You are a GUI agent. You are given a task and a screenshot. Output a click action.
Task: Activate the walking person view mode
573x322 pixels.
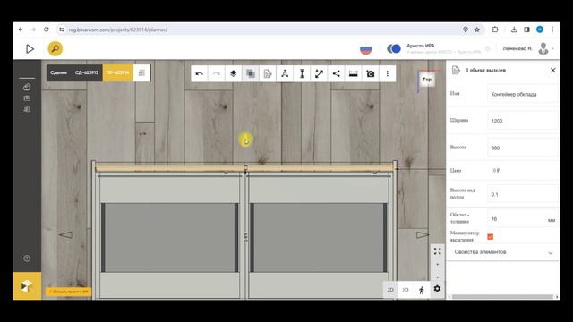[x=422, y=290]
